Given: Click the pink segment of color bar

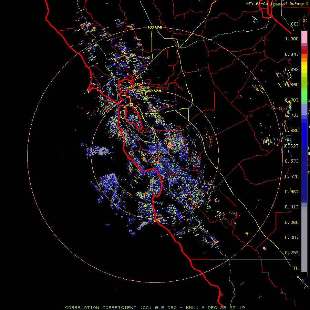Looking at the screenshot, I should pyautogui.click(x=304, y=37).
